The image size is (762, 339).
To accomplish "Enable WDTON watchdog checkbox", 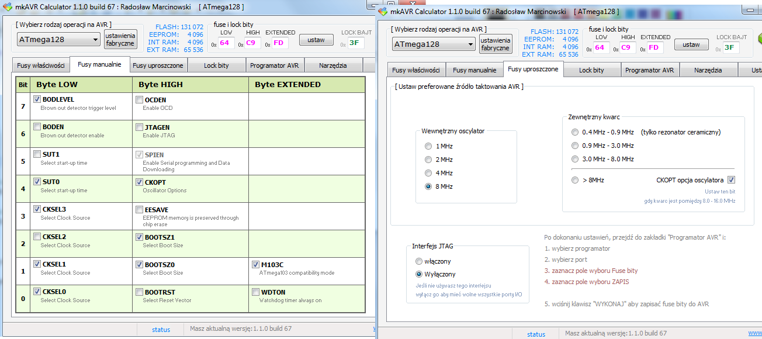I will 256,292.
